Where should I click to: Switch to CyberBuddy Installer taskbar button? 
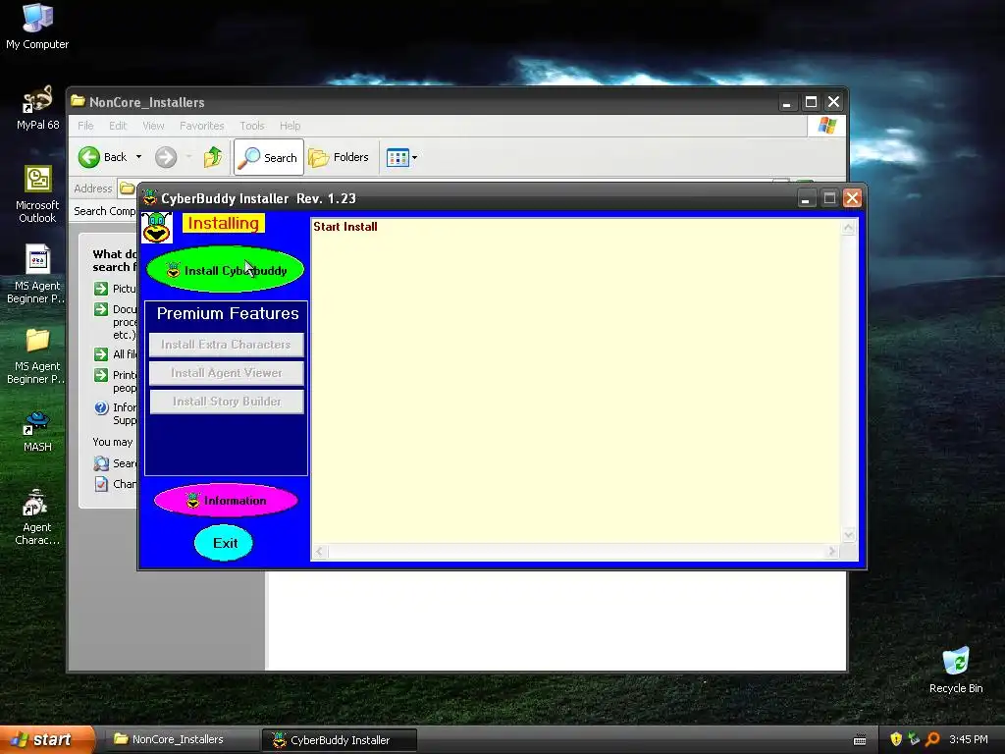[x=340, y=740]
